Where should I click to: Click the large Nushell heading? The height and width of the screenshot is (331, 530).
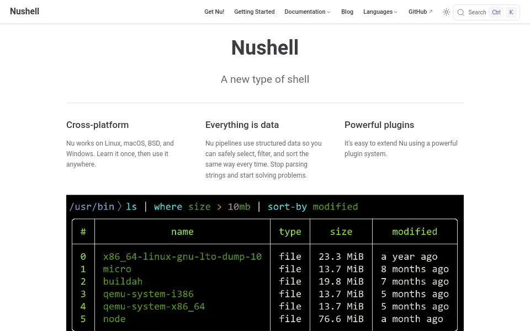click(x=265, y=47)
